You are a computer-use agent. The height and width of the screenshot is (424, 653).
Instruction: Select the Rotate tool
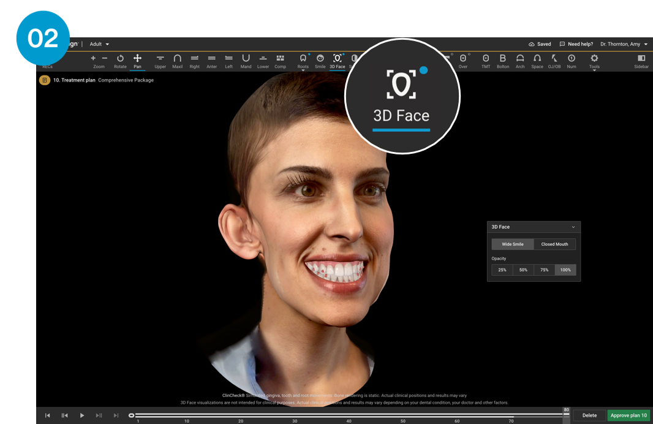point(120,61)
